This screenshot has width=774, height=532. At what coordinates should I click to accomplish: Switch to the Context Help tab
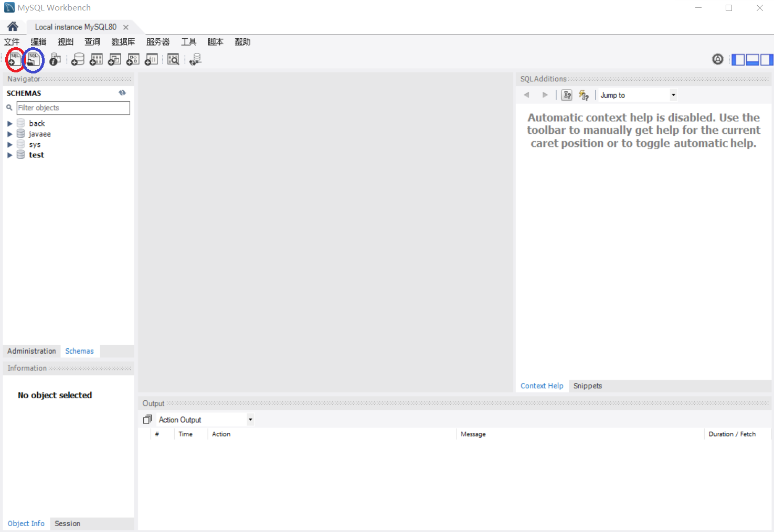coord(542,386)
